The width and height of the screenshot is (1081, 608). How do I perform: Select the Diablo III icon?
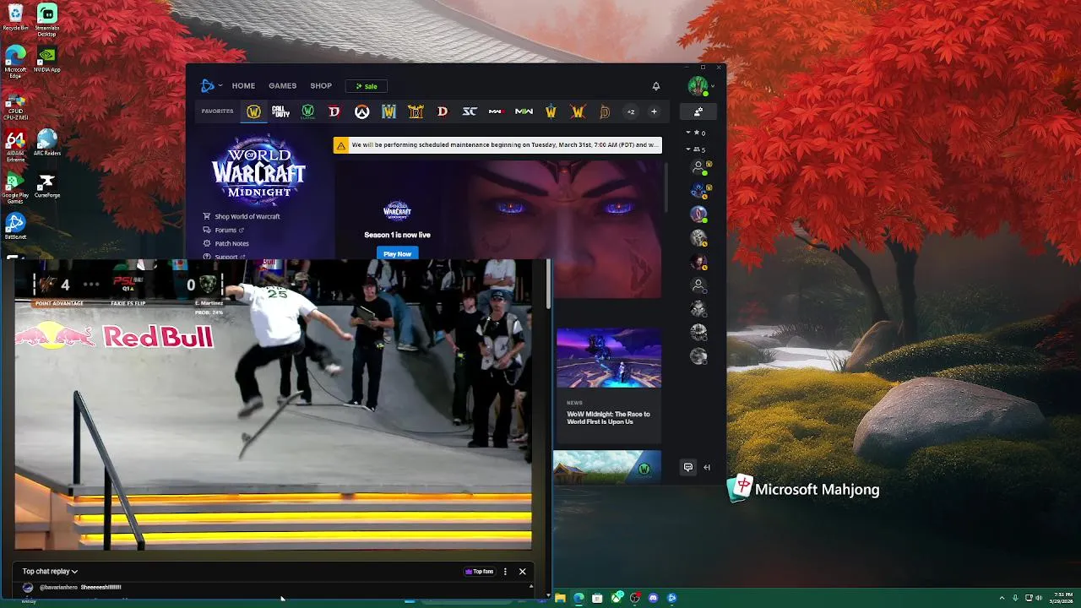tap(443, 111)
